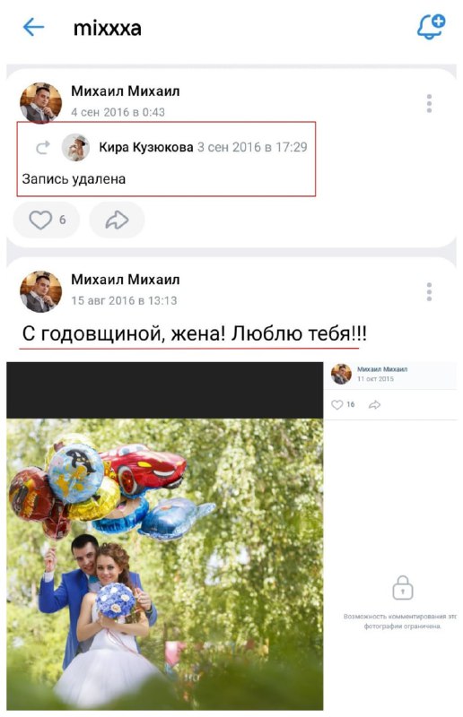This screenshot has height=717, width=463.
Task: Share the 4 сен 2016 post
Action: [117, 220]
